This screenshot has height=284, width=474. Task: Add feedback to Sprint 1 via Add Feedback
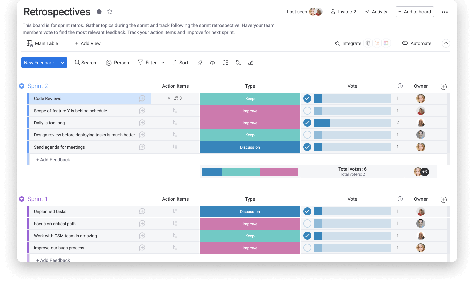(53, 260)
